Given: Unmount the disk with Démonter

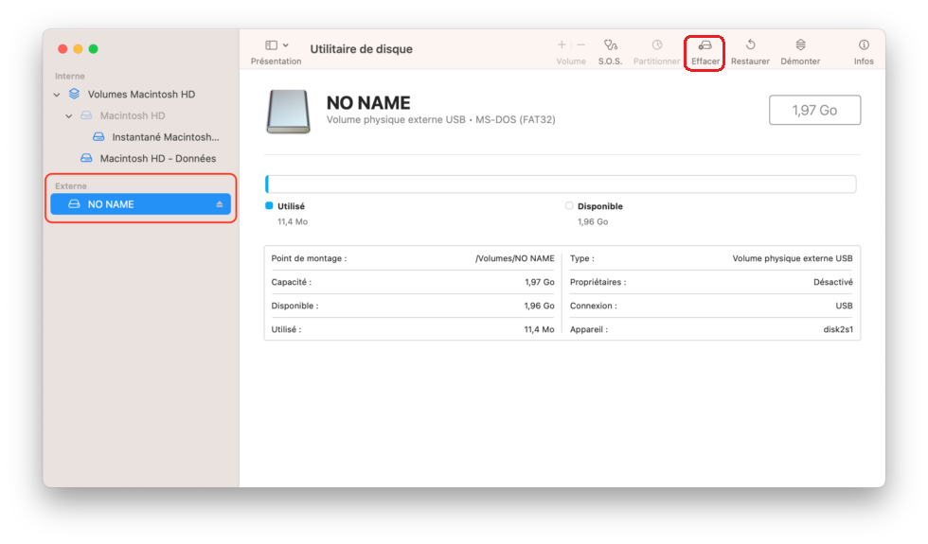Looking at the screenshot, I should [x=800, y=51].
